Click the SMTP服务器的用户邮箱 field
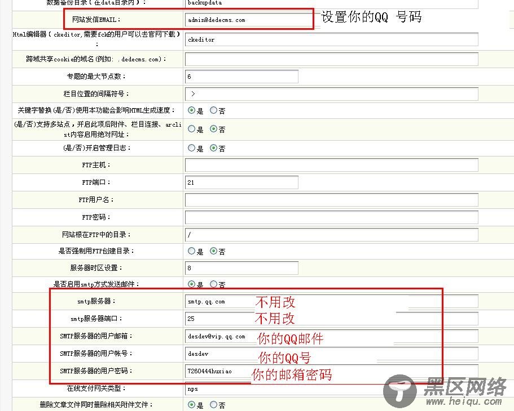514x411 pixels. pyautogui.click(x=331, y=336)
